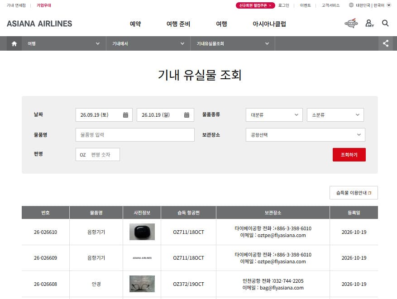This screenshot has width=397, height=299.
Task: Open the 여행 준비 main menu
Action: click(x=178, y=24)
